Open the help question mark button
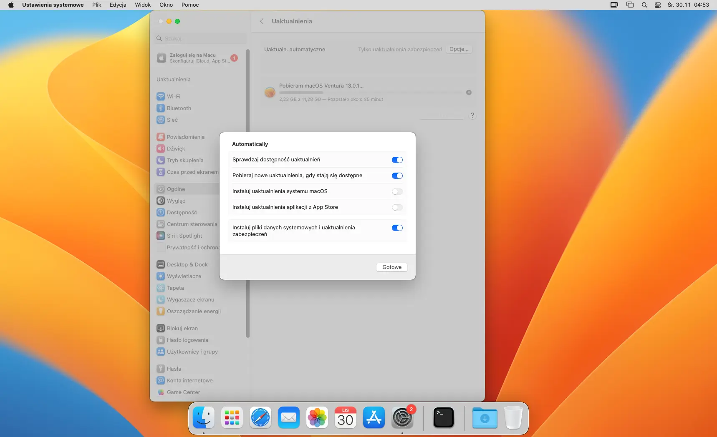The width and height of the screenshot is (717, 437). pos(472,115)
